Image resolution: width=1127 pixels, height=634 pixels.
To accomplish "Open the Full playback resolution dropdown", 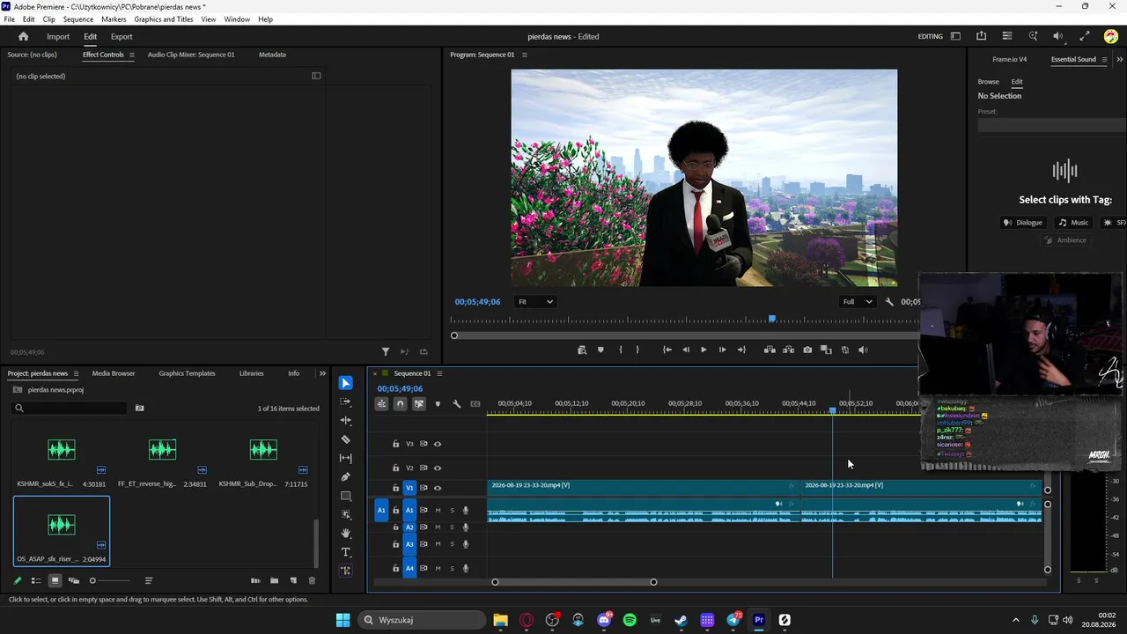I will point(858,302).
